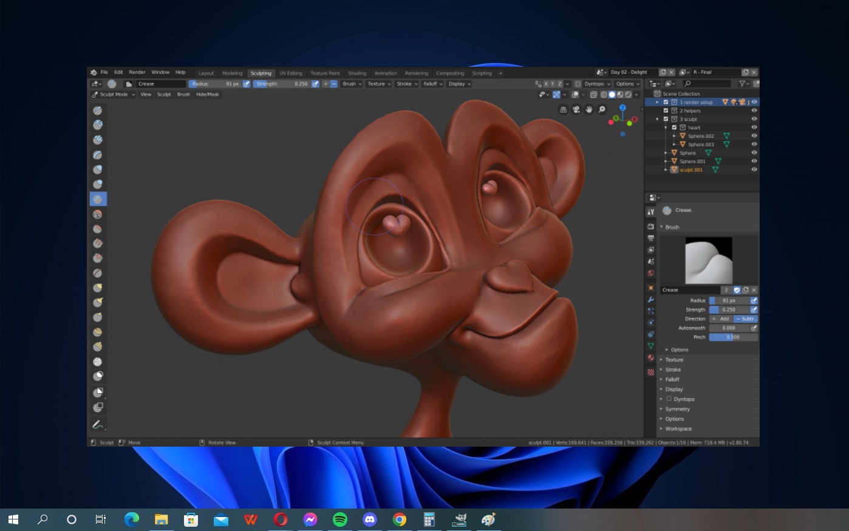
Task: Open the Modifiers properties tab (wrench)
Action: point(651,300)
